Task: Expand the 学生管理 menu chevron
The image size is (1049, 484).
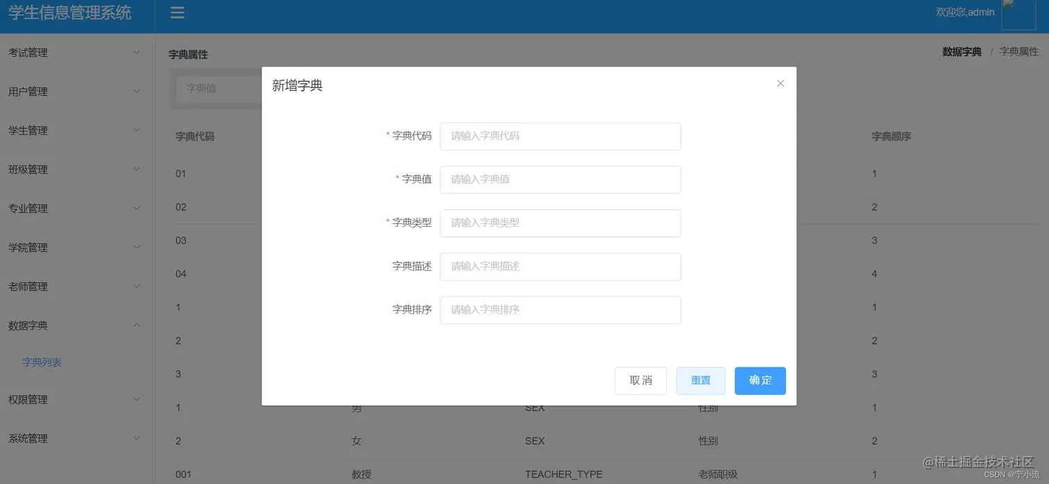Action: 137,130
